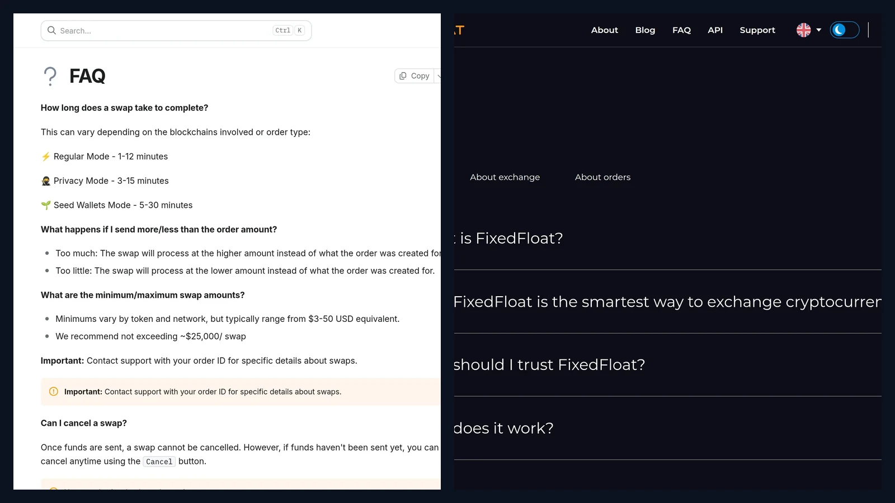Screen dimensions: 895x503
Task: Click 'Regular Mode - 1-12 minutes' text
Action: [111, 156]
